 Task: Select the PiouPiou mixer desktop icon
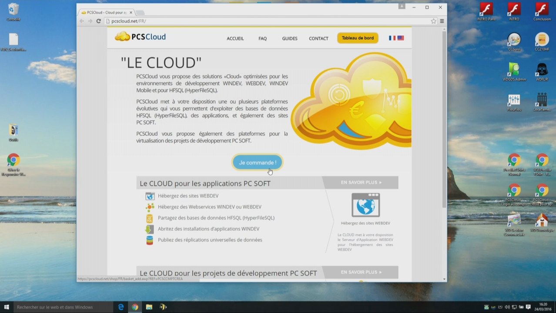[514, 102]
